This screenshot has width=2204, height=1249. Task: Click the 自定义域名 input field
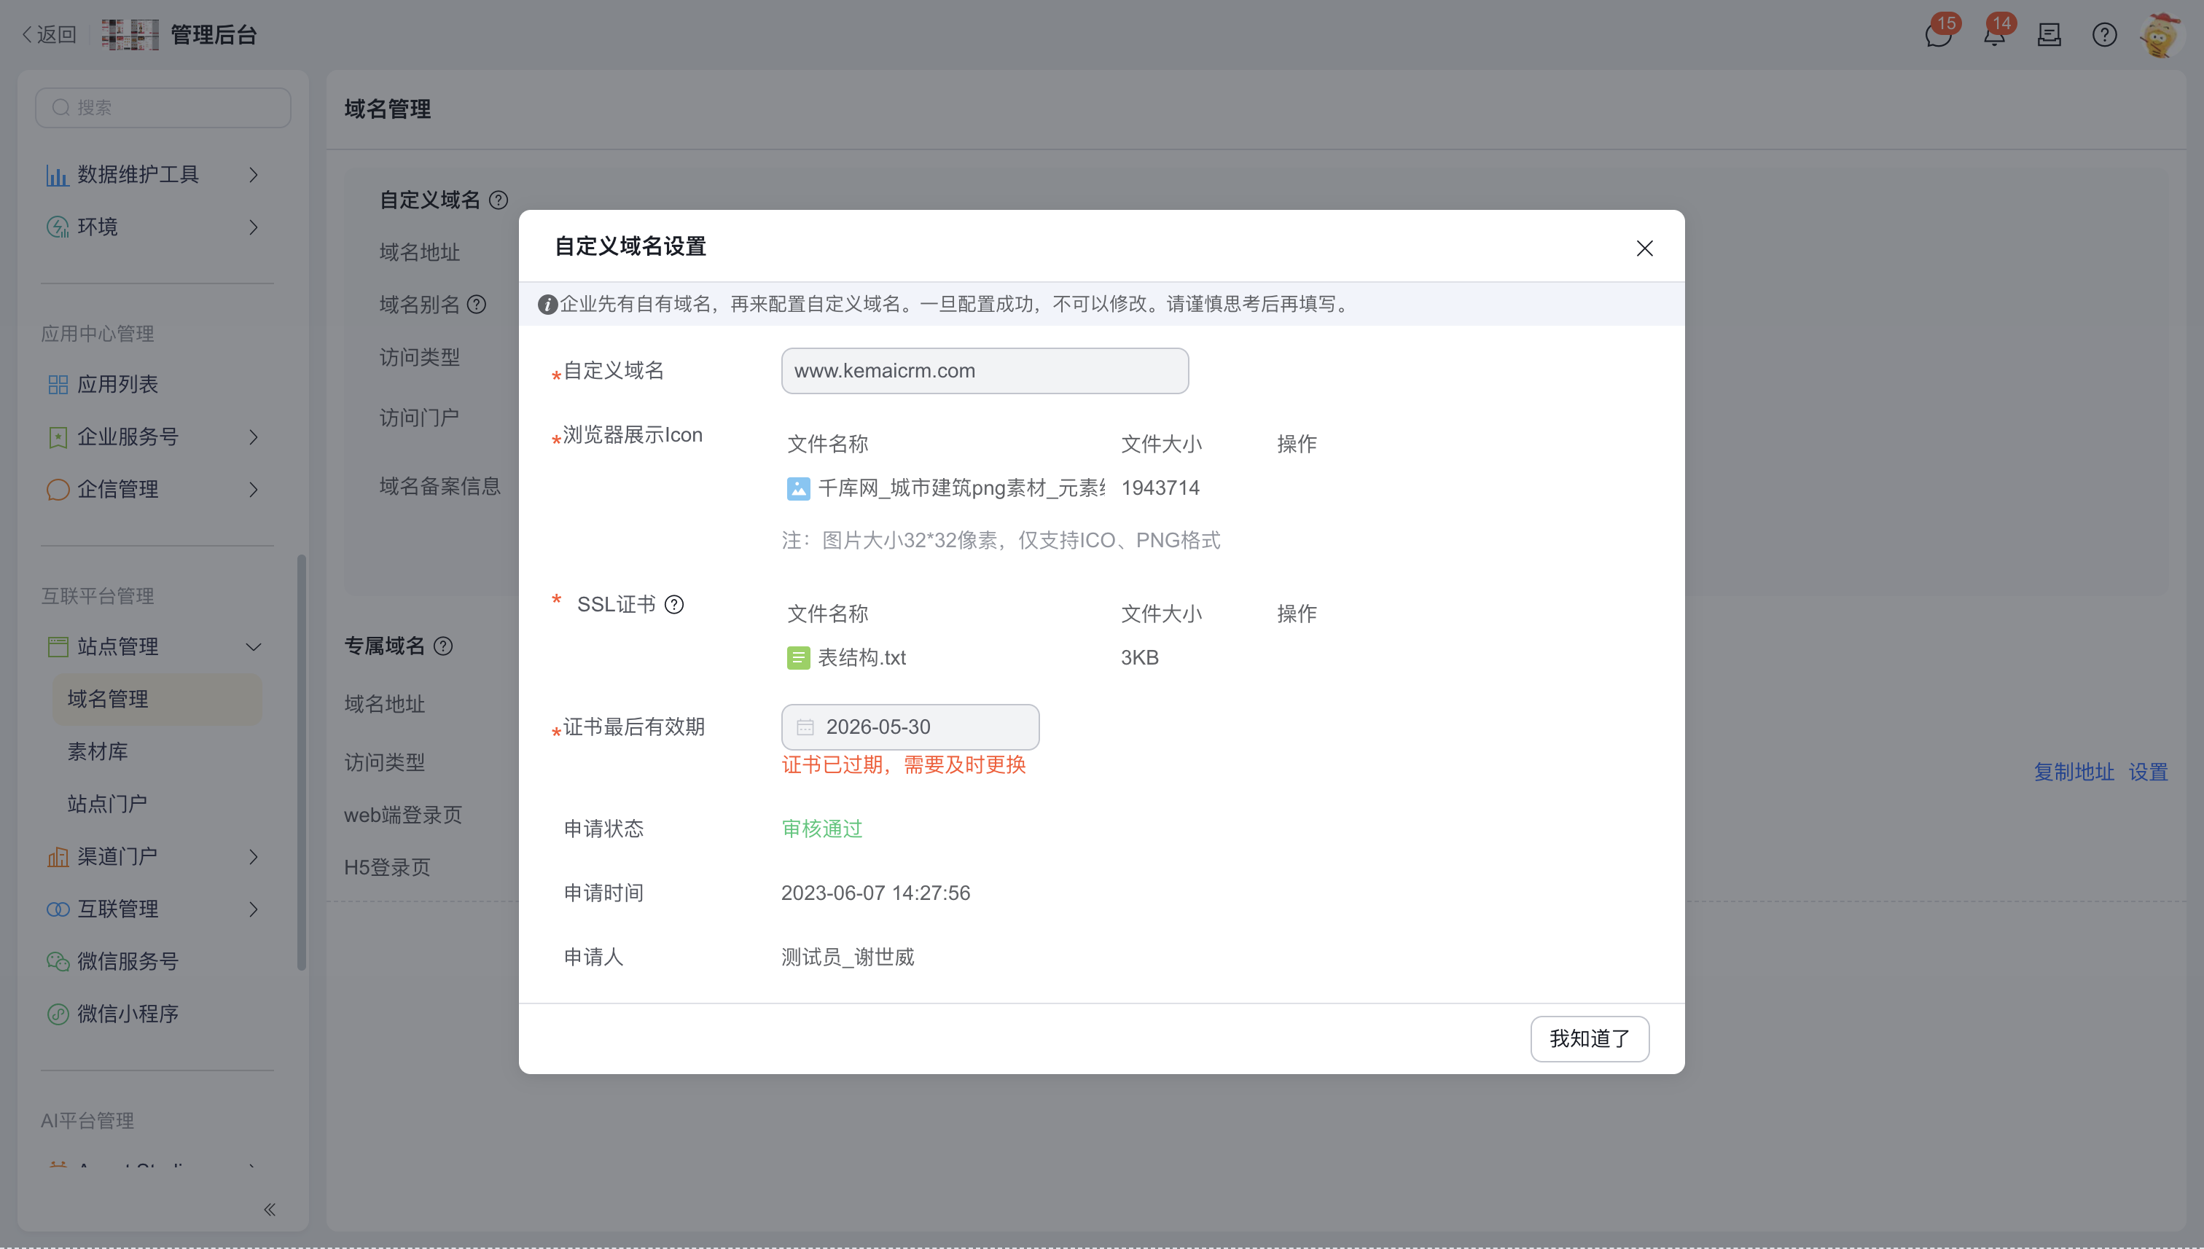click(984, 371)
